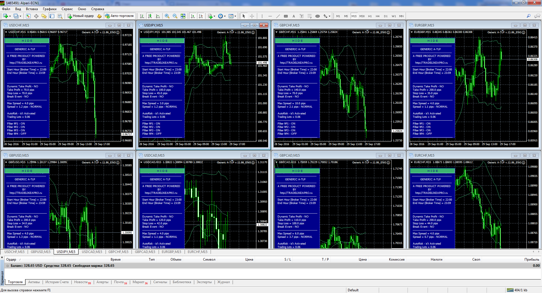Open the Сервис menu
Screen dimensions: 542x293
[67, 9]
